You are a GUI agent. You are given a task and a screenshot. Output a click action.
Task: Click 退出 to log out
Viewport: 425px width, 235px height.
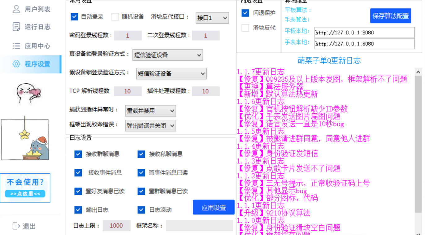29,226
